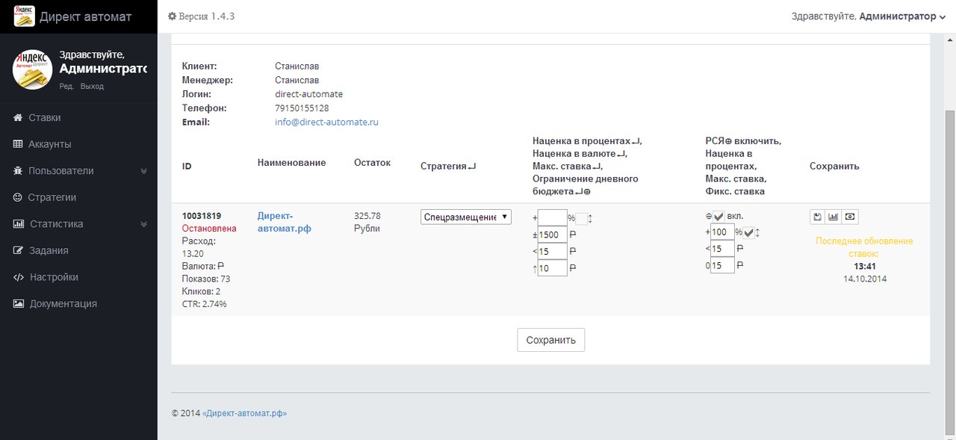The width and height of the screenshot is (956, 440).
Task: Disable the РСЯ 'вкл.' checkbox
Action: click(x=718, y=217)
